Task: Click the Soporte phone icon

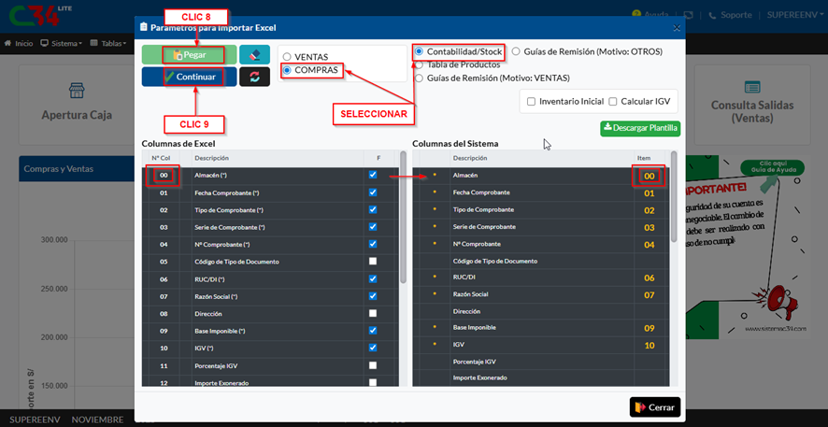Action: (712, 16)
